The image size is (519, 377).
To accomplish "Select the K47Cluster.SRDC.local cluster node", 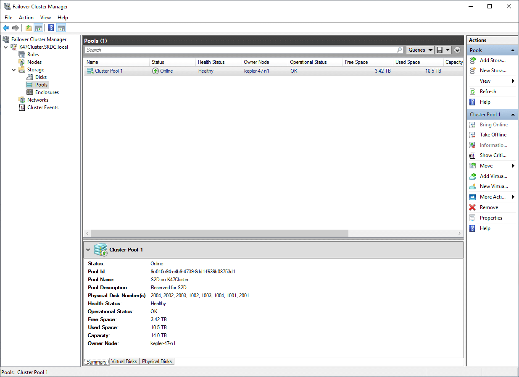I will (x=44, y=47).
